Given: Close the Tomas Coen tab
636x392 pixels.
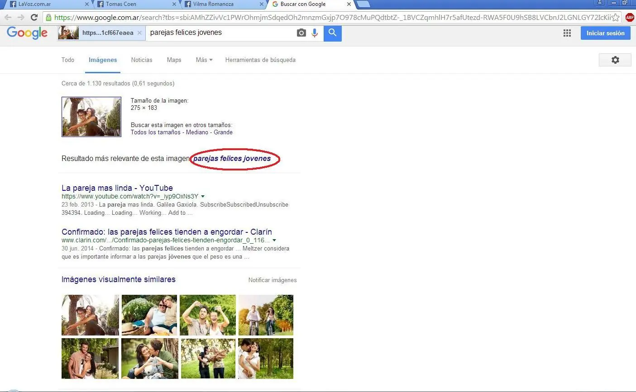Looking at the screenshot, I should (x=174, y=4).
